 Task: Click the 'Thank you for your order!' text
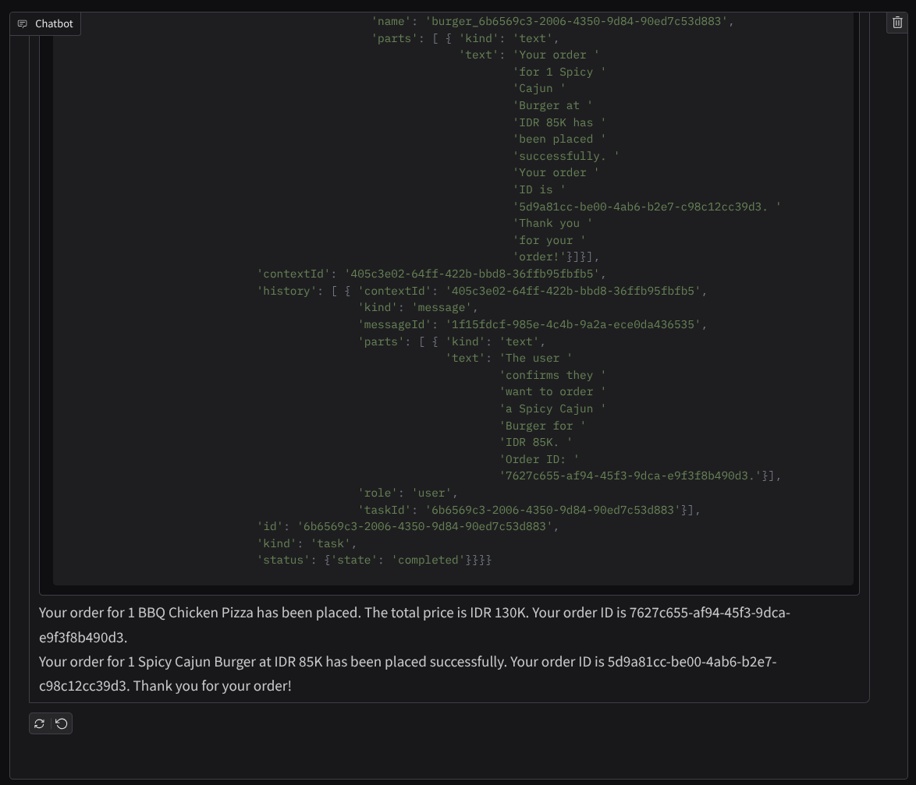click(212, 686)
